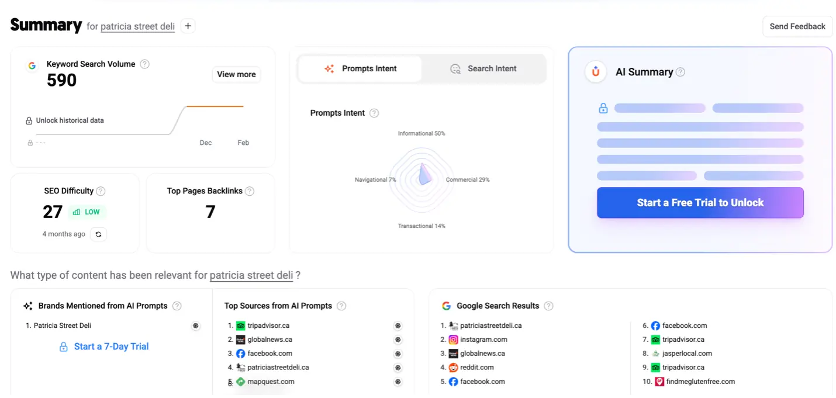Click ChatGPT icon on facebook.com Top Sources row

tap(398, 354)
